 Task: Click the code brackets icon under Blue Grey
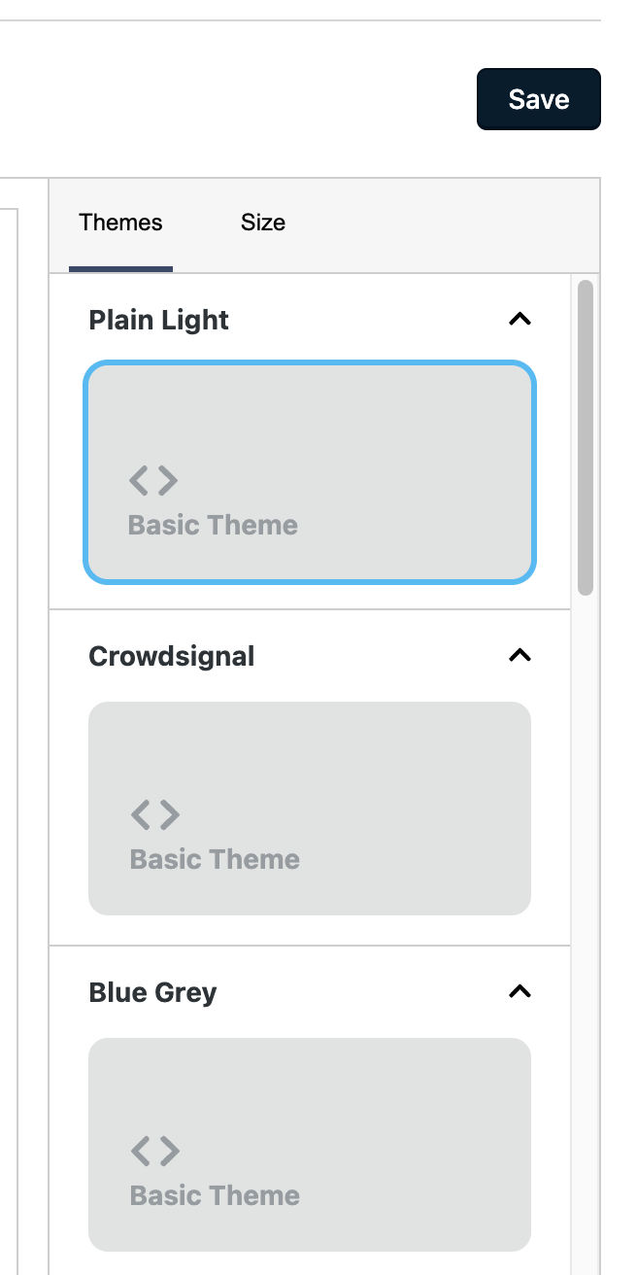[x=155, y=1151]
